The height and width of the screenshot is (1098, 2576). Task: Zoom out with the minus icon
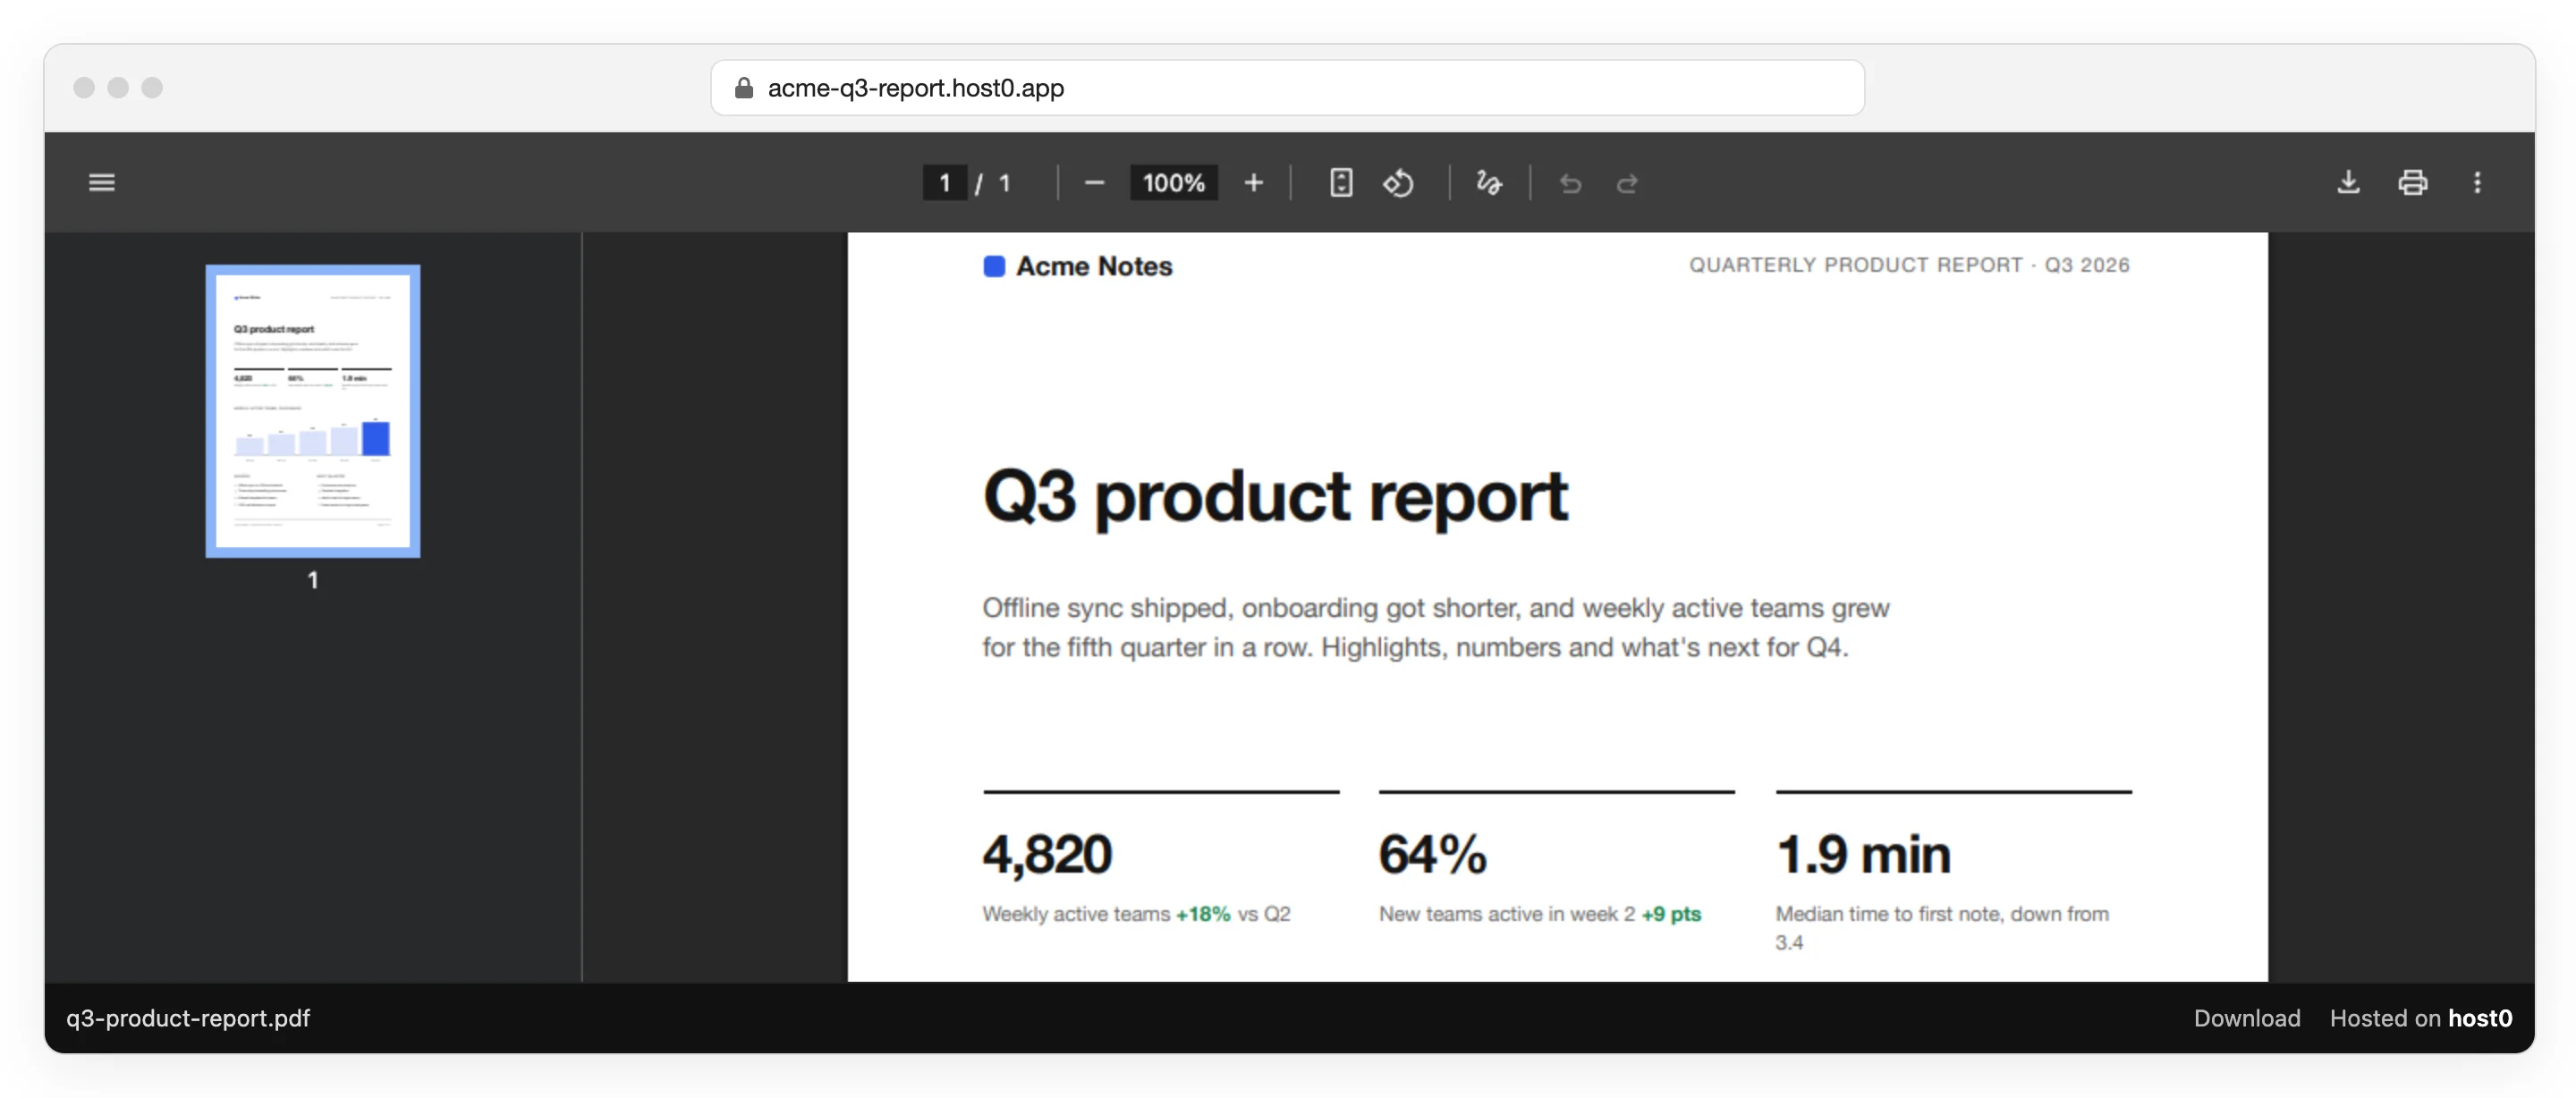[x=1094, y=183]
